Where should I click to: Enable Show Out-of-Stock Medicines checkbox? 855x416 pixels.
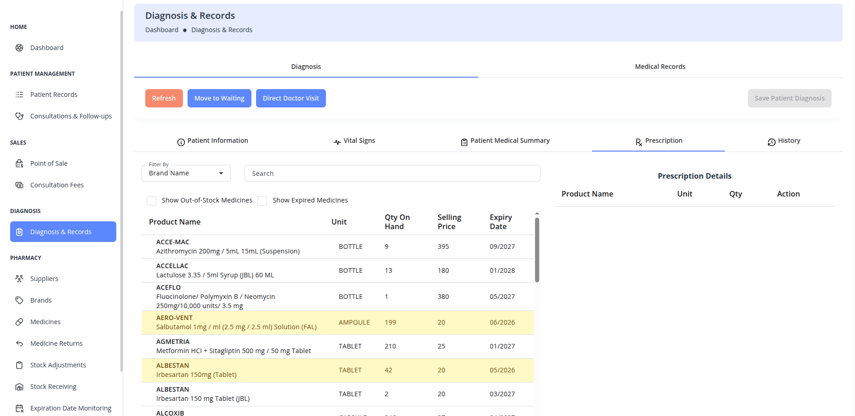(151, 201)
